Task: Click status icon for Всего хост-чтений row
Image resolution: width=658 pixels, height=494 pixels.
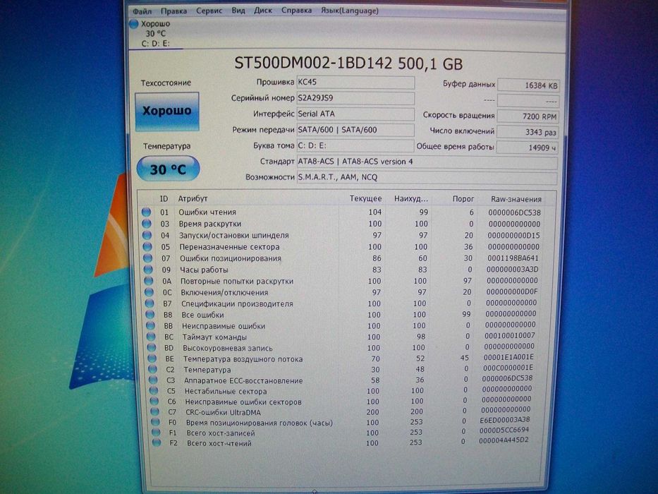Action: [156, 442]
